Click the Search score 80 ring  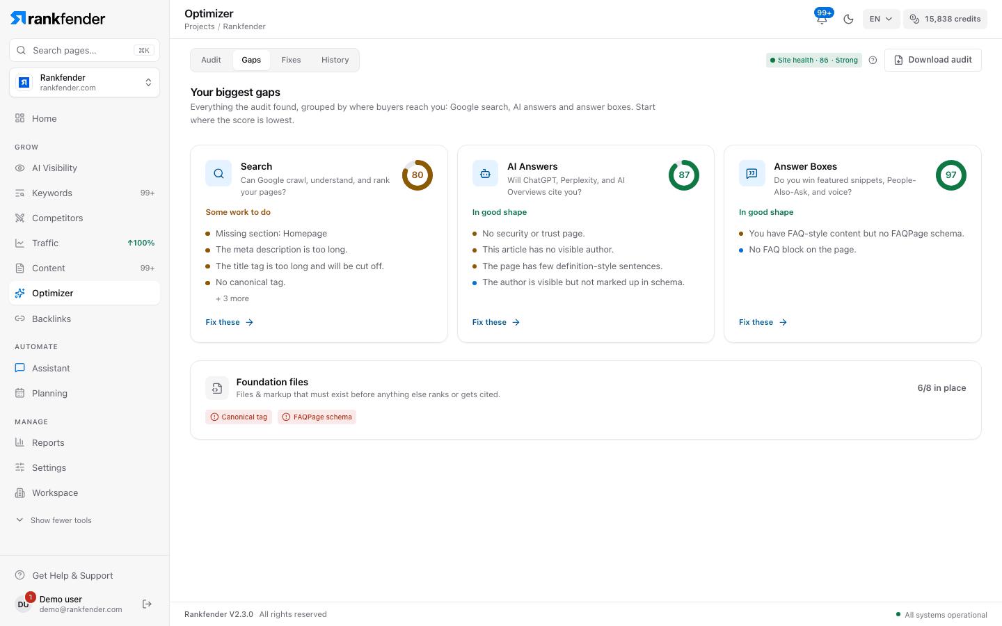coord(417,175)
